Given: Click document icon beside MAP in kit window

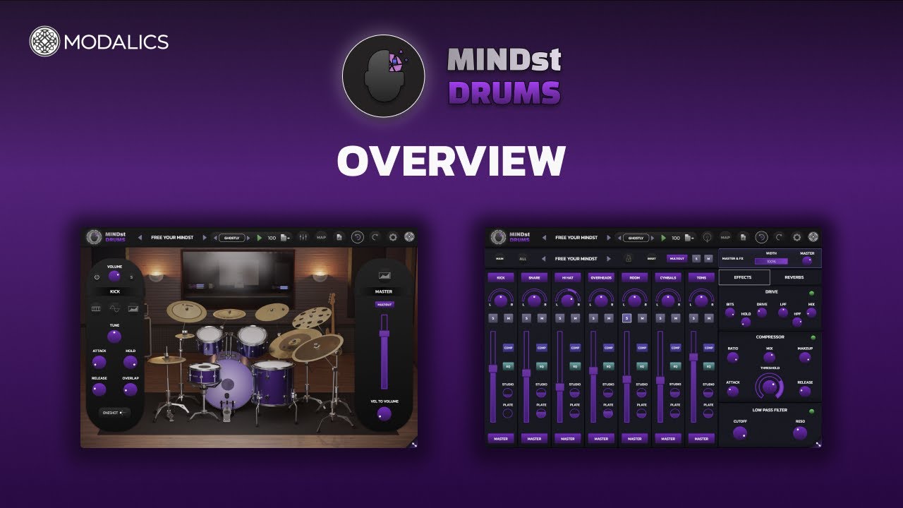Looking at the screenshot, I should pyautogui.click(x=339, y=238).
